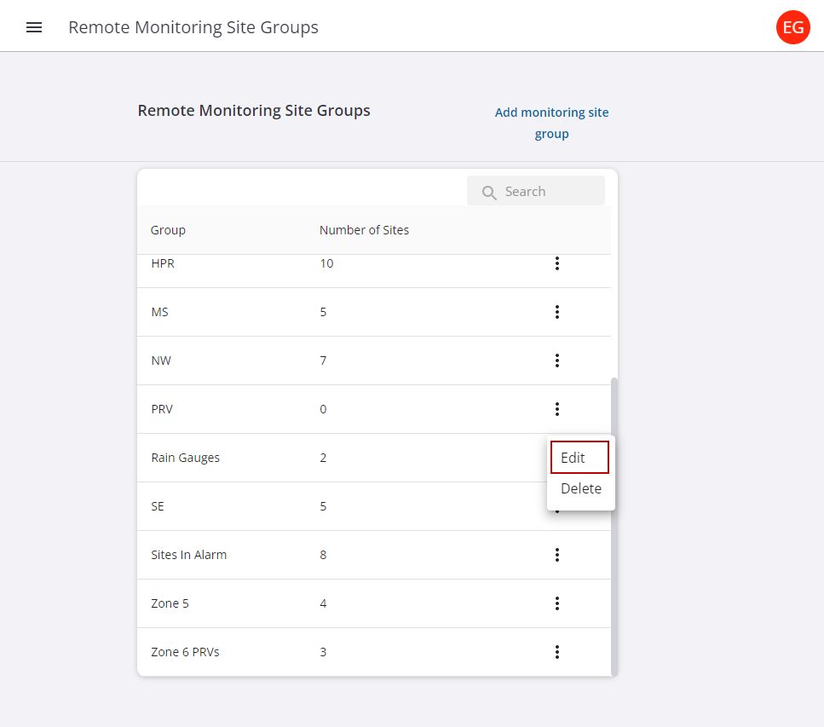Expand the Zone 6 PRVs options menu

click(x=556, y=652)
